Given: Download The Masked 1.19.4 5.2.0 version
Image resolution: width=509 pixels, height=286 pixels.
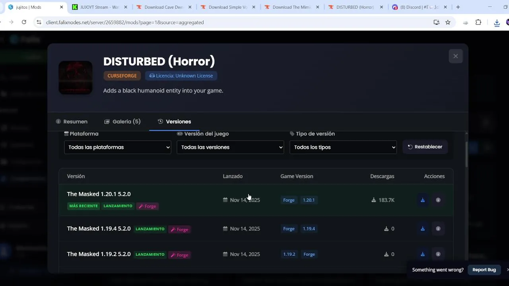Looking at the screenshot, I should tap(423, 229).
